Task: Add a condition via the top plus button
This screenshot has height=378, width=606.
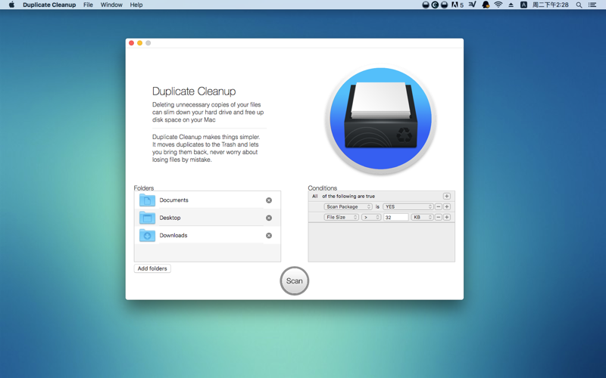Action: [447, 197]
